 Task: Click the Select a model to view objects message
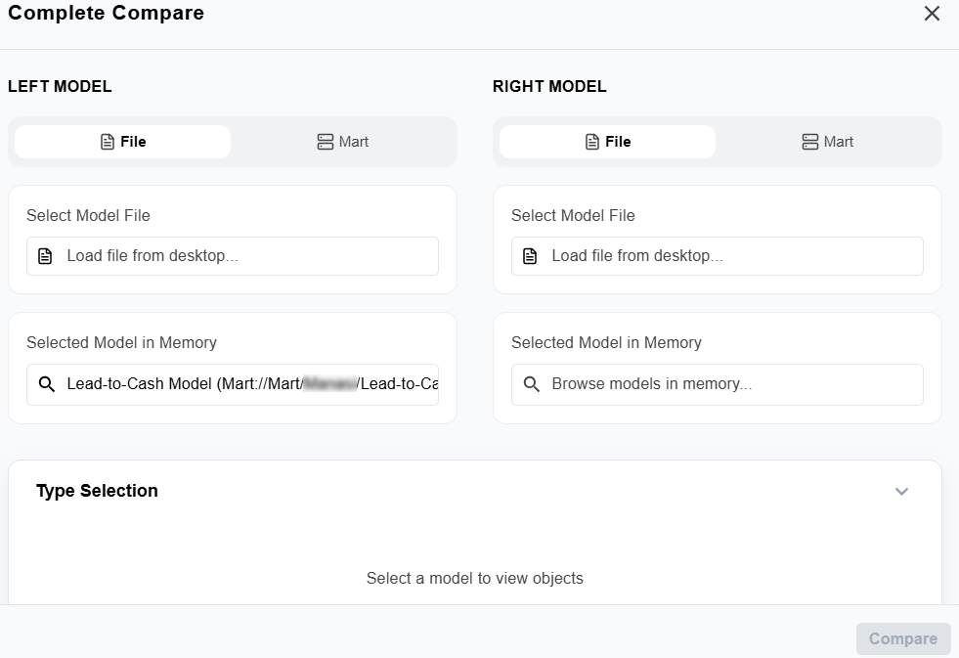pos(474,579)
